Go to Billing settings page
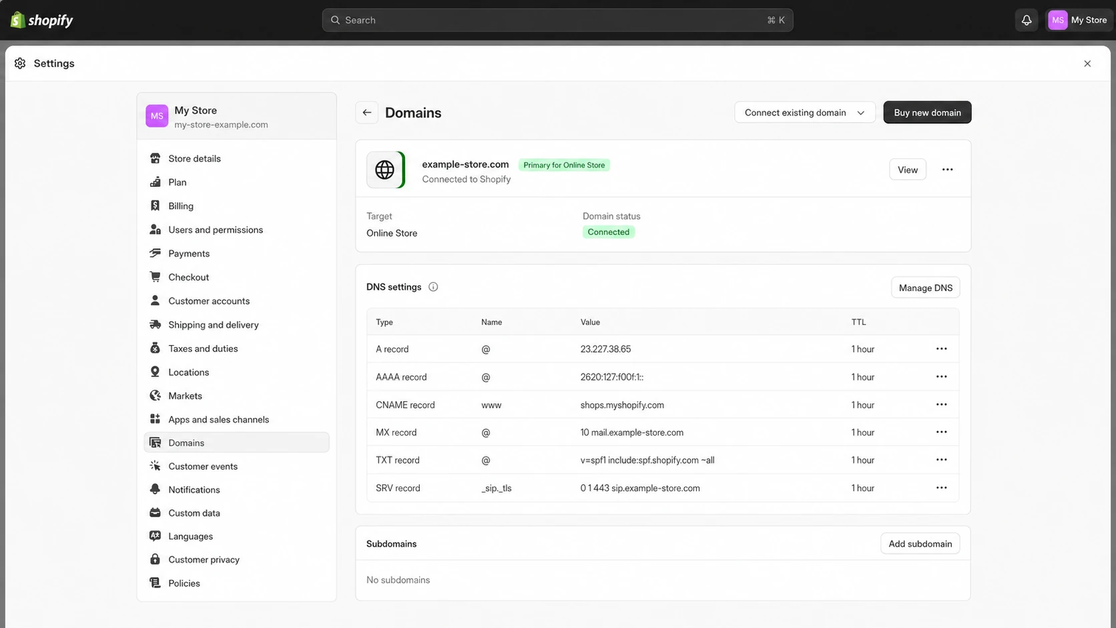This screenshot has height=628, width=1116. (x=236, y=206)
